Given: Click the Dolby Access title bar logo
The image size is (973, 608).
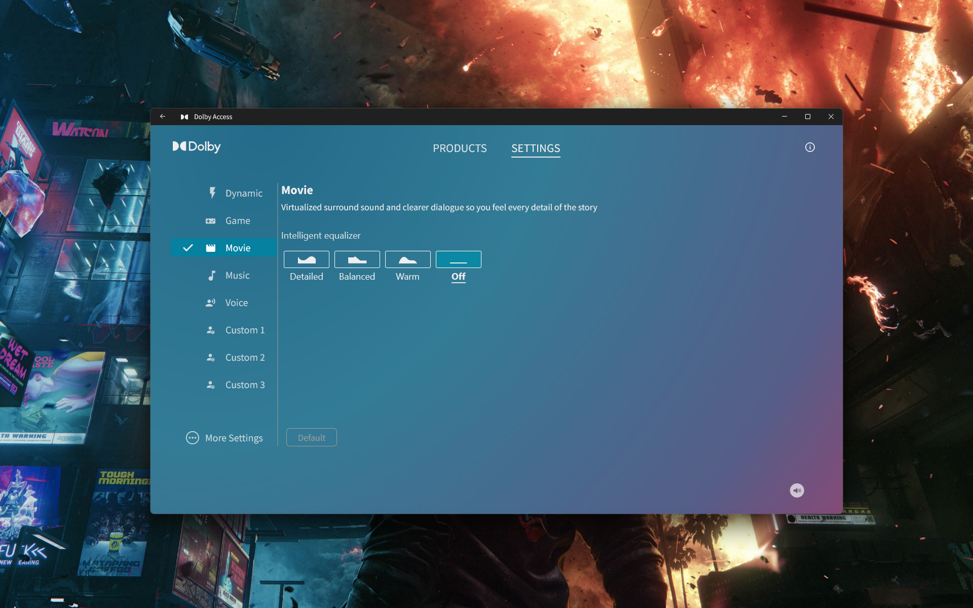Looking at the screenshot, I should coord(184,117).
